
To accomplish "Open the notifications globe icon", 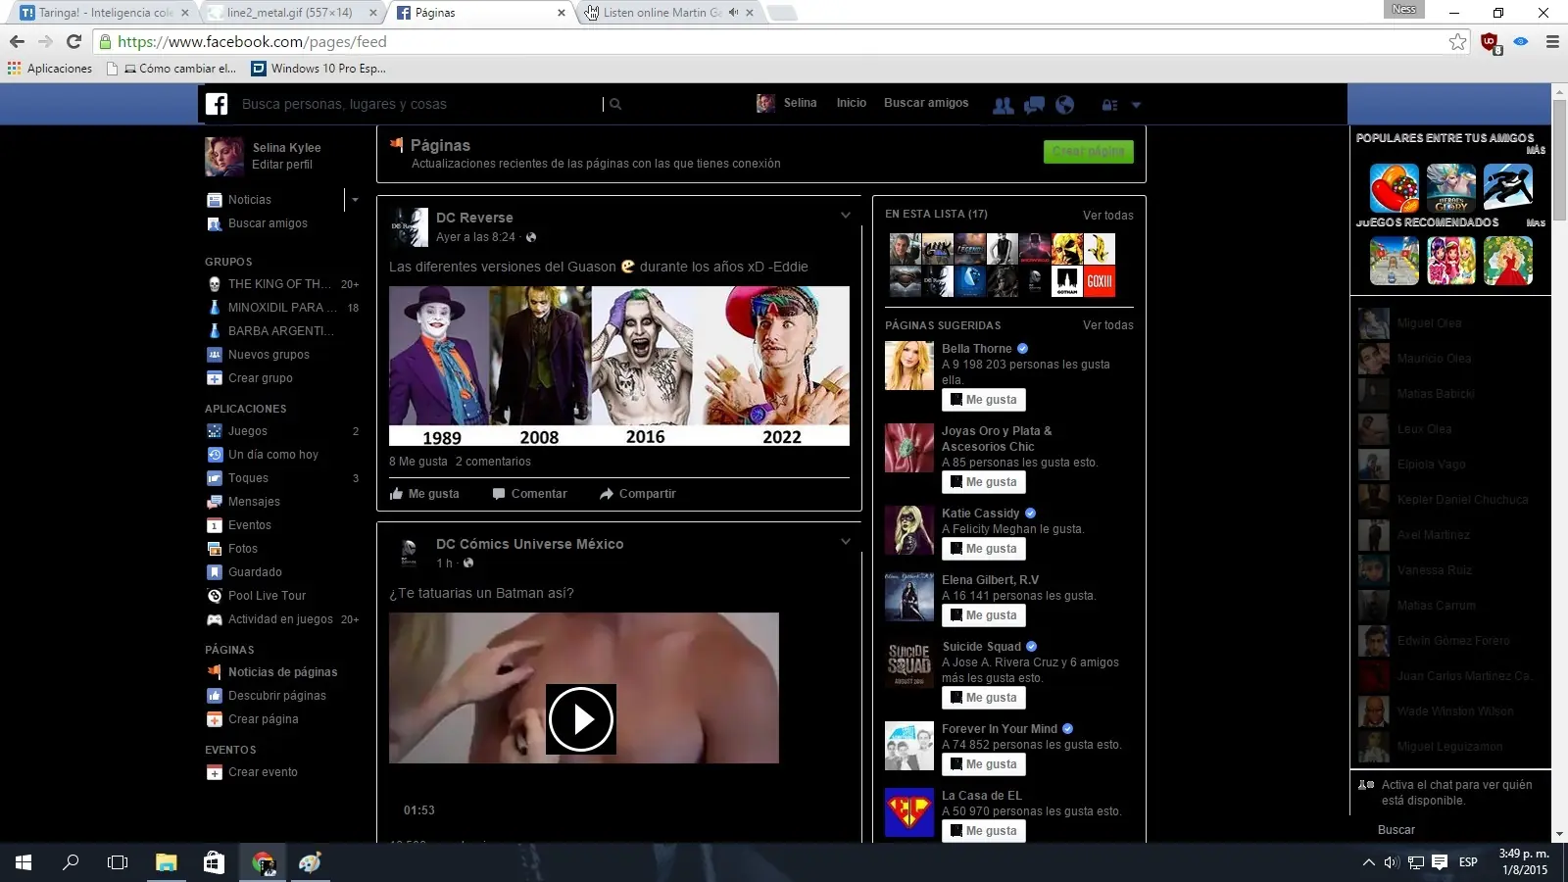I will 1065,105.
